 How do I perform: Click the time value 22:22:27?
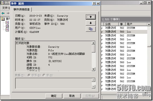[35, 20]
